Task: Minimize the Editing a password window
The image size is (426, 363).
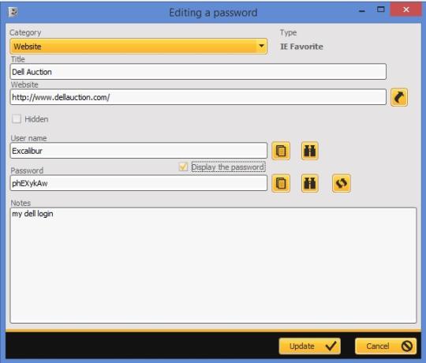Action: (361, 10)
